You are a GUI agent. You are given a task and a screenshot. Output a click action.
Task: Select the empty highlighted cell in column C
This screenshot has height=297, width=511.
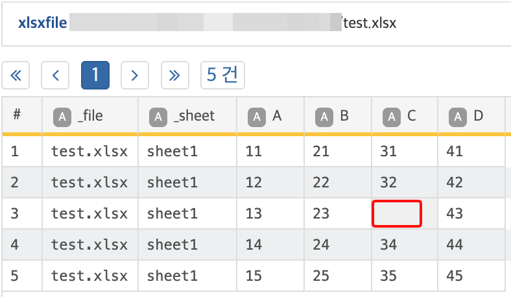[397, 213]
